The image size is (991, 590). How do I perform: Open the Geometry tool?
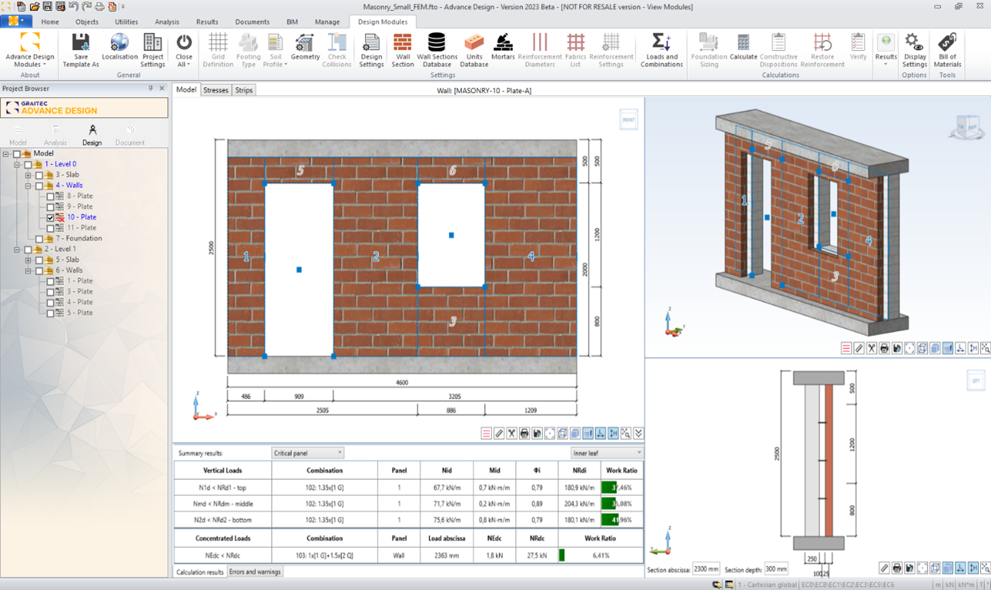pyautogui.click(x=305, y=47)
